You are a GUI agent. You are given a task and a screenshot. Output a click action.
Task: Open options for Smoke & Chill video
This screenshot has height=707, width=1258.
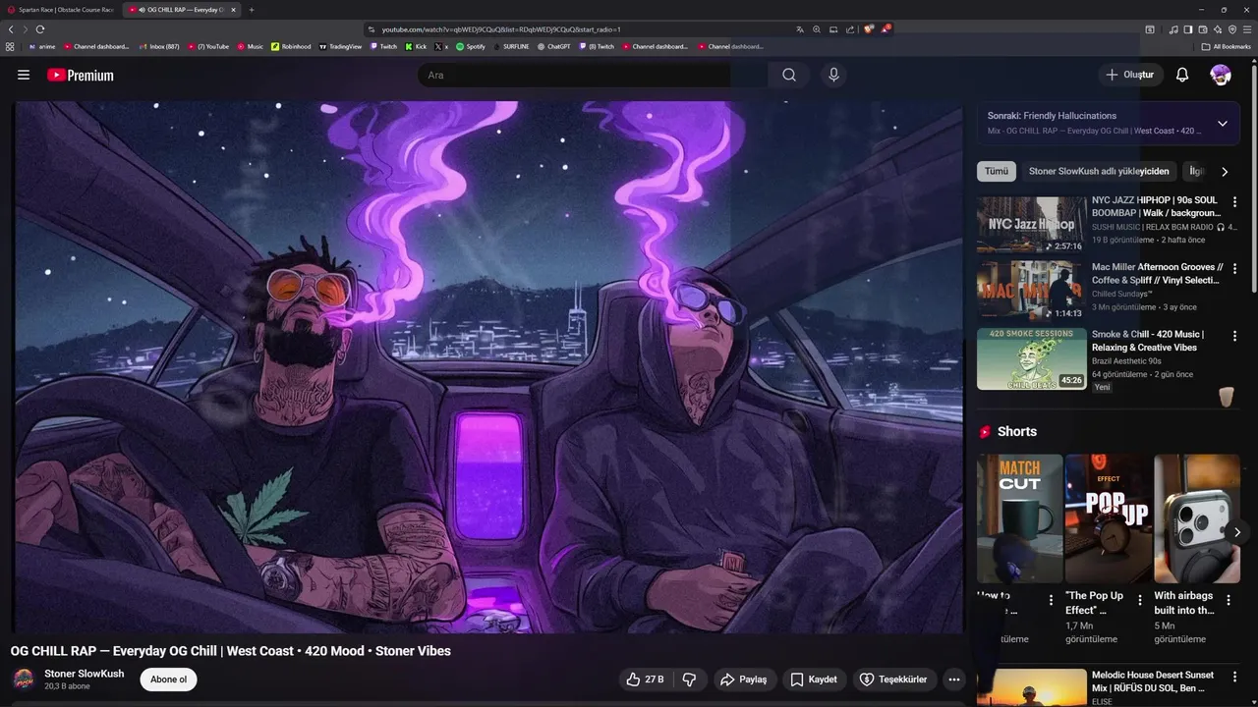[x=1235, y=336]
